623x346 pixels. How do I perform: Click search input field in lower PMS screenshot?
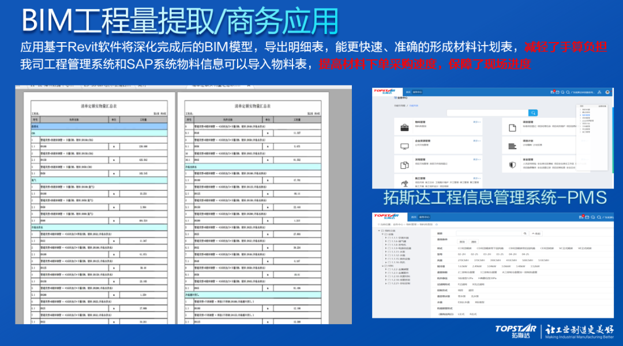(x=489, y=234)
